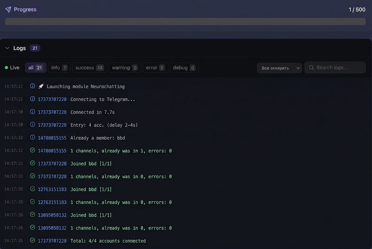Collapse the Logs section chevron
The height and width of the screenshot is (249, 372).
tap(7, 48)
